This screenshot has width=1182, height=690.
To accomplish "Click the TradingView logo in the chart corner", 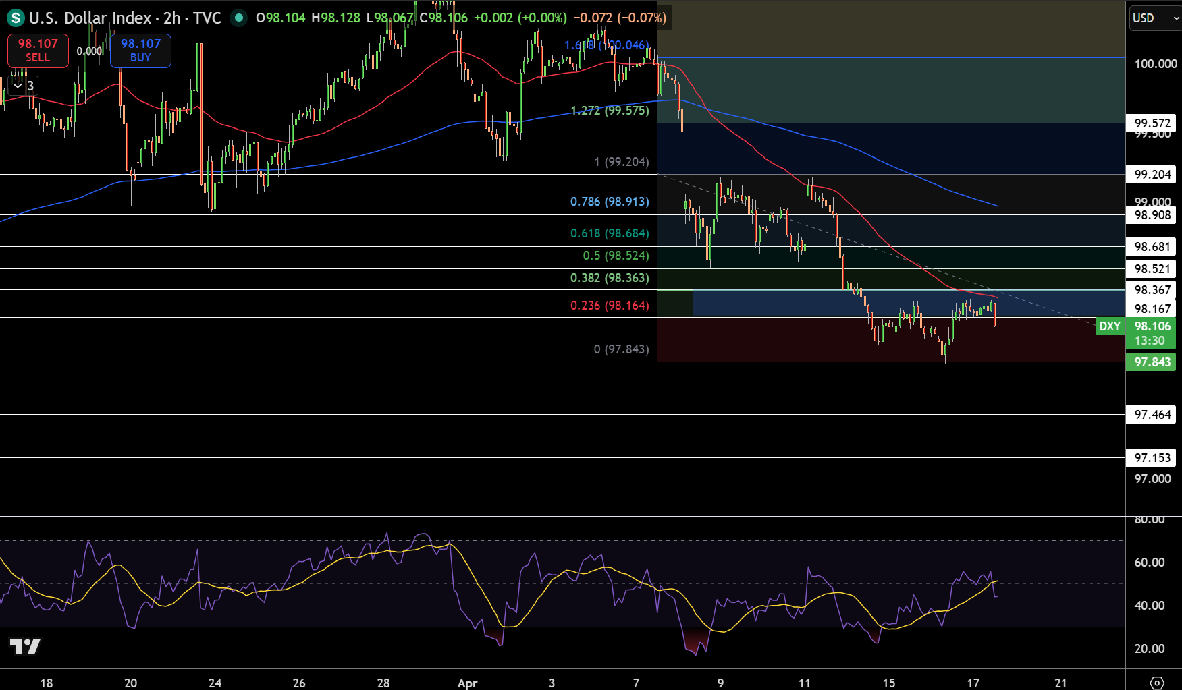I will click(x=25, y=647).
